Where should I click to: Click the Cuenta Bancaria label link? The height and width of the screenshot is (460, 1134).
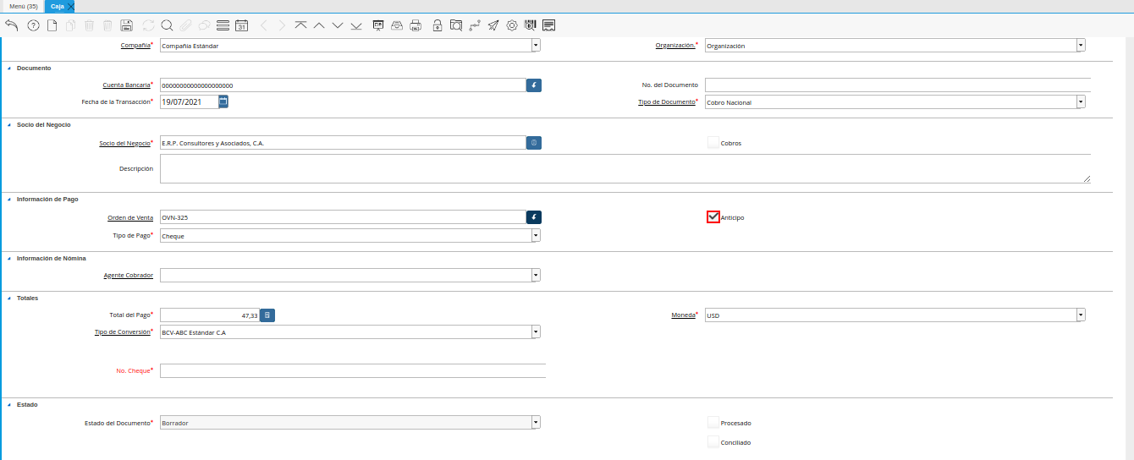[x=126, y=85]
